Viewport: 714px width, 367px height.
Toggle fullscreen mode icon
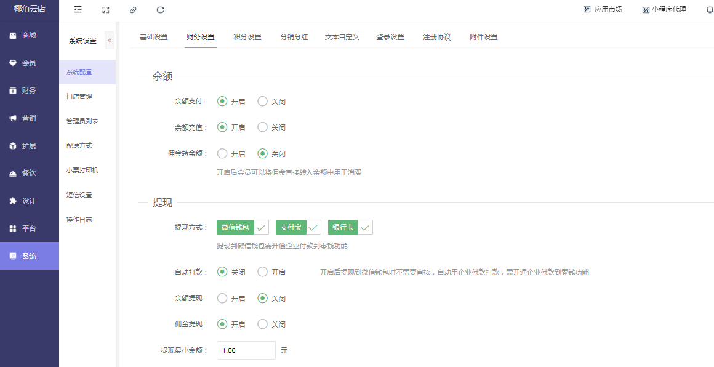(x=106, y=10)
